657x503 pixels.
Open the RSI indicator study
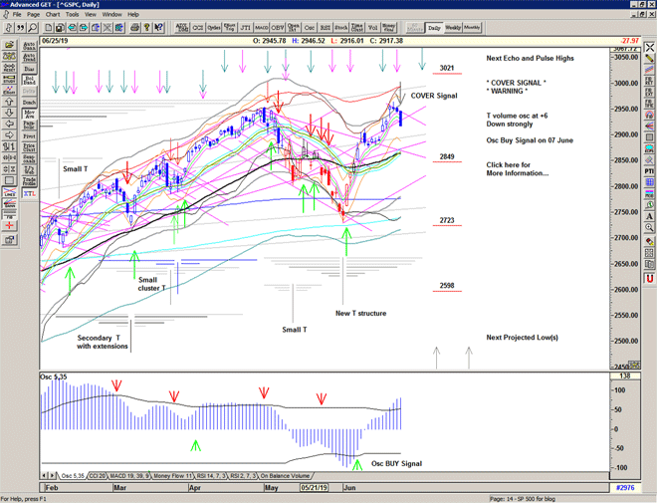[x=326, y=28]
